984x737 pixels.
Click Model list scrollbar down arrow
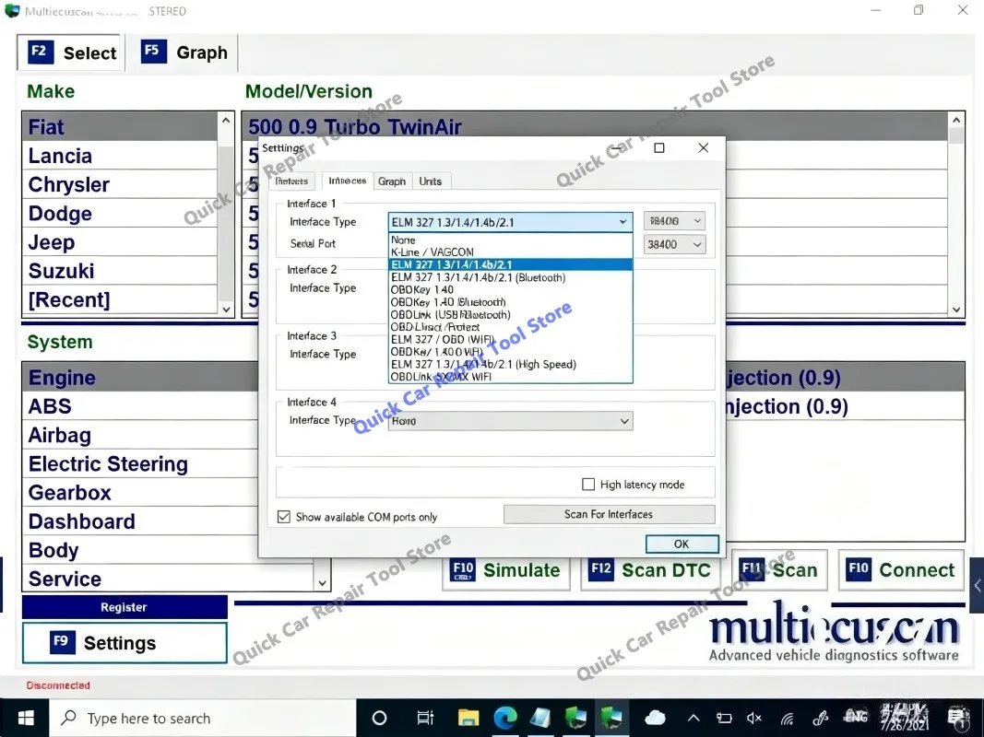click(955, 310)
